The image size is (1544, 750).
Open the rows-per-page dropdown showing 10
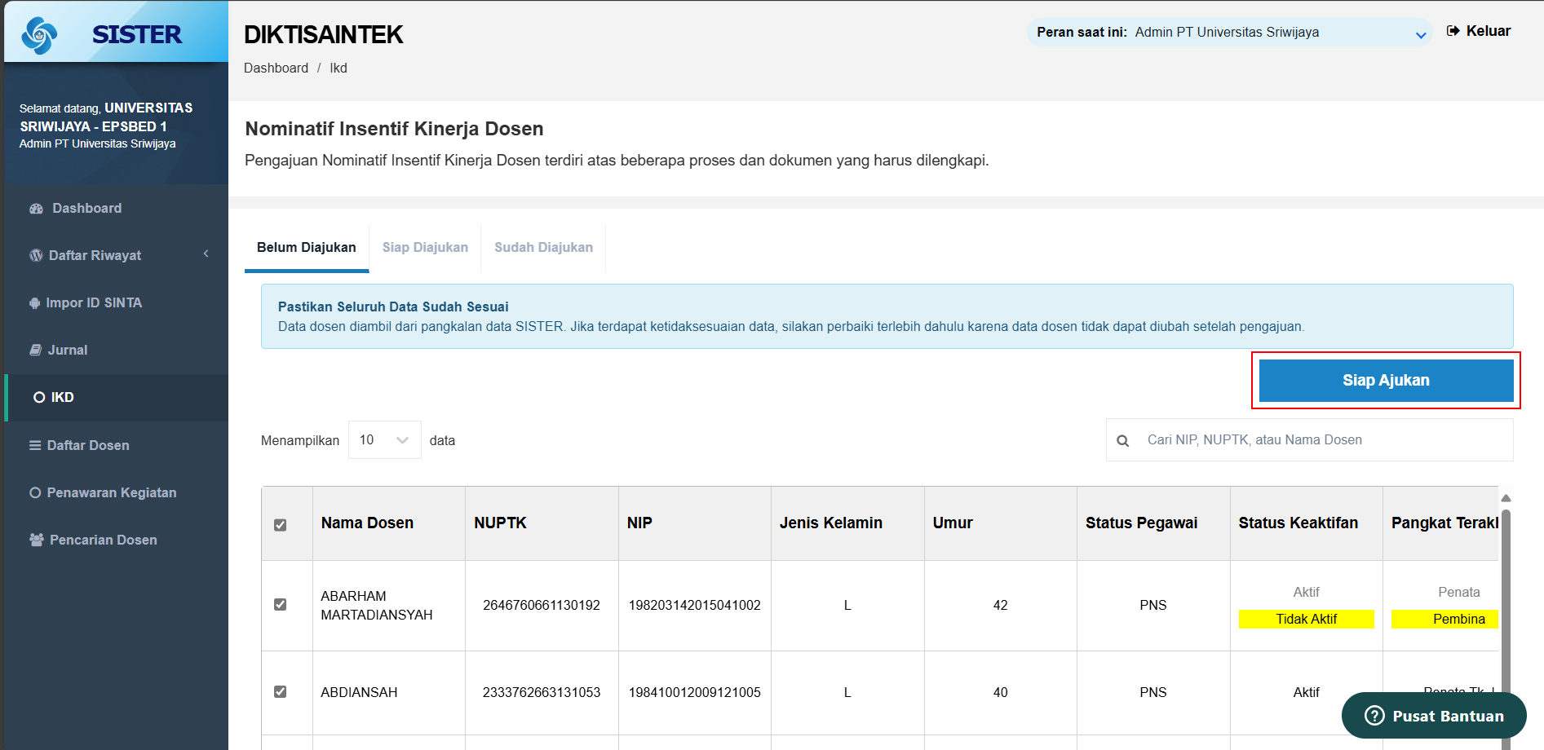[384, 440]
